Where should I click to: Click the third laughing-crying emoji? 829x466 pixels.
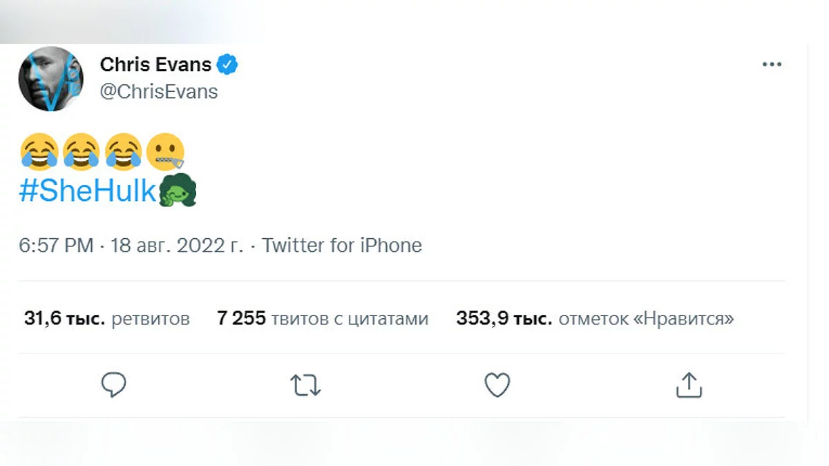click(x=123, y=151)
